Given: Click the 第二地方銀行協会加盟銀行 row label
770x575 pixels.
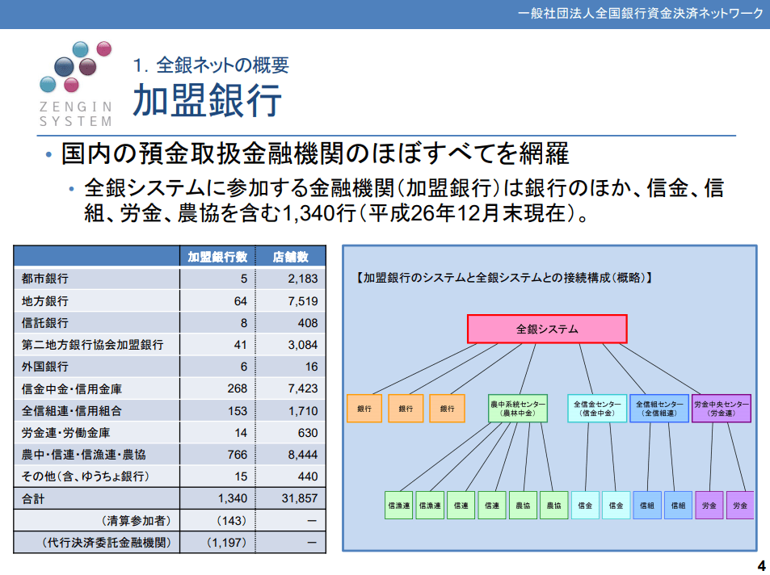Looking at the screenshot, I should click(92, 345).
